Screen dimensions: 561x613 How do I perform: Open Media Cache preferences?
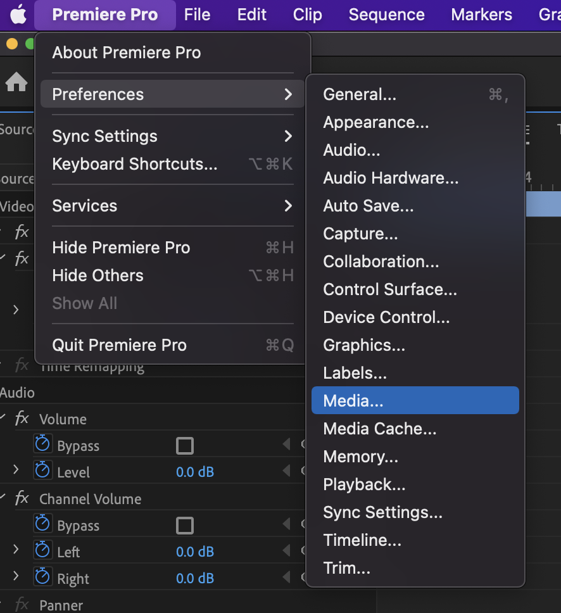[415, 429]
